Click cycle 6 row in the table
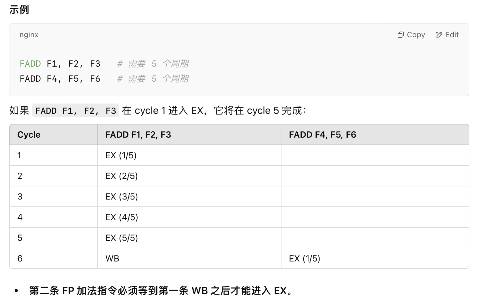Viewport: 479px width, 304px height. click(20, 258)
